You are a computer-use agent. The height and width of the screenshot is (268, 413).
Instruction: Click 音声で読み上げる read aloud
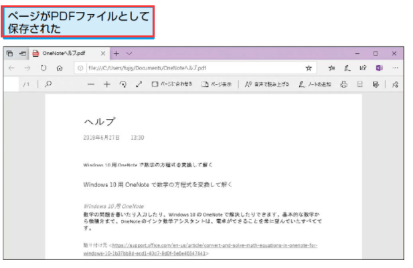pyautogui.click(x=266, y=84)
